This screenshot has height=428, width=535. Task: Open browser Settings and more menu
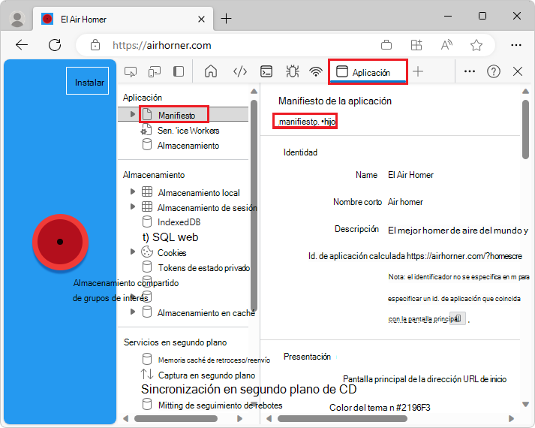tap(516, 45)
